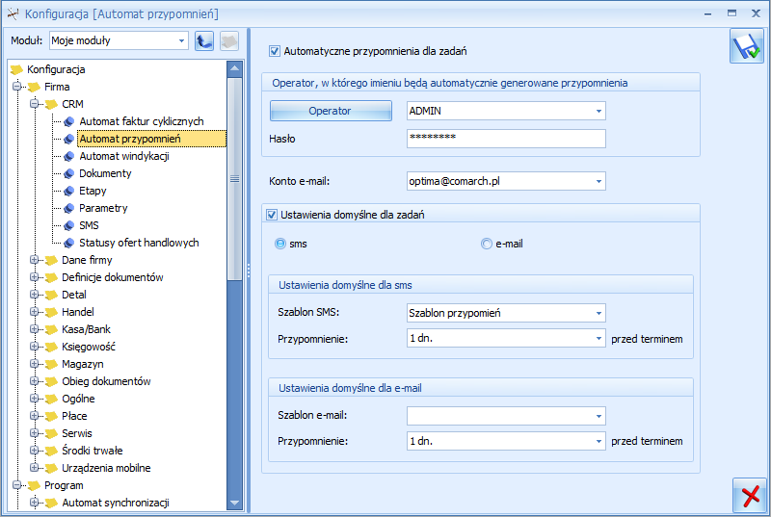771x517 pixels.
Task: Open the Szablon SMS dropdown
Action: 598,313
